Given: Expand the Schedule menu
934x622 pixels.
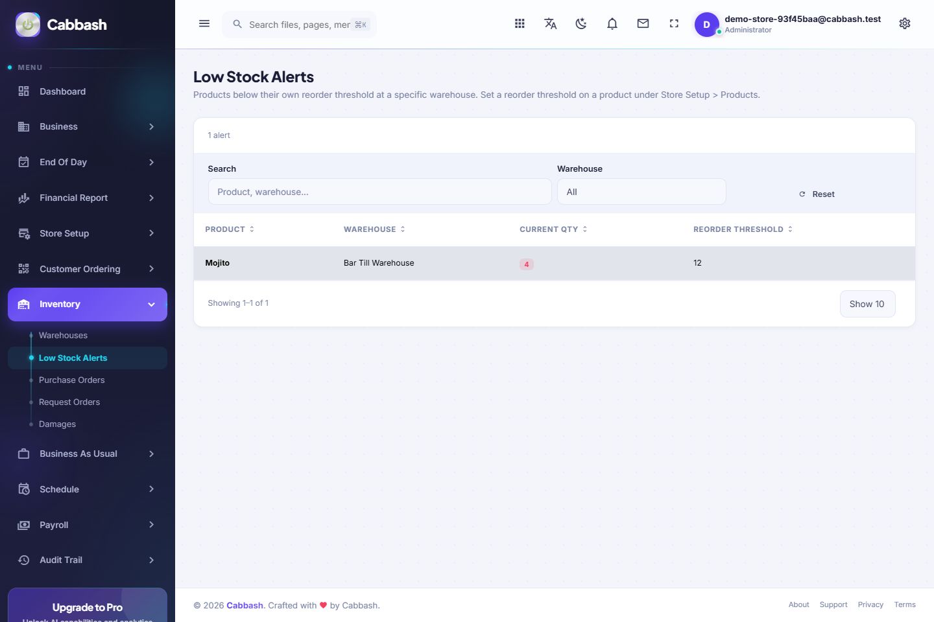Looking at the screenshot, I should pyautogui.click(x=88, y=489).
